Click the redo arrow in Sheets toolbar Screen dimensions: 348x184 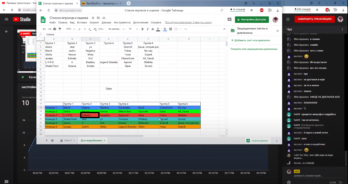click(x=50, y=29)
